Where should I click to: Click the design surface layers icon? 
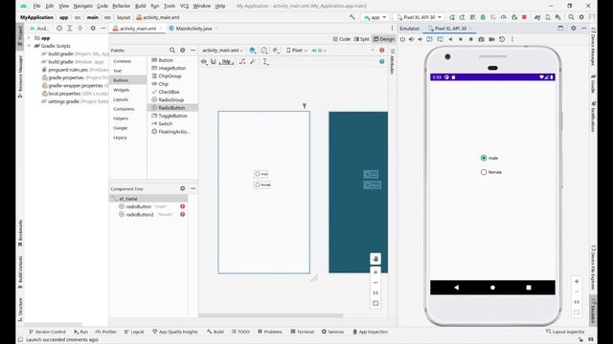coord(253,50)
